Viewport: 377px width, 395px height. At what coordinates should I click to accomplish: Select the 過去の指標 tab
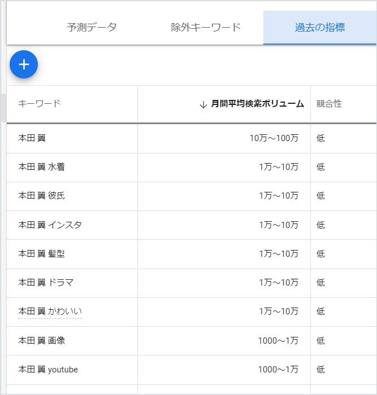point(320,27)
